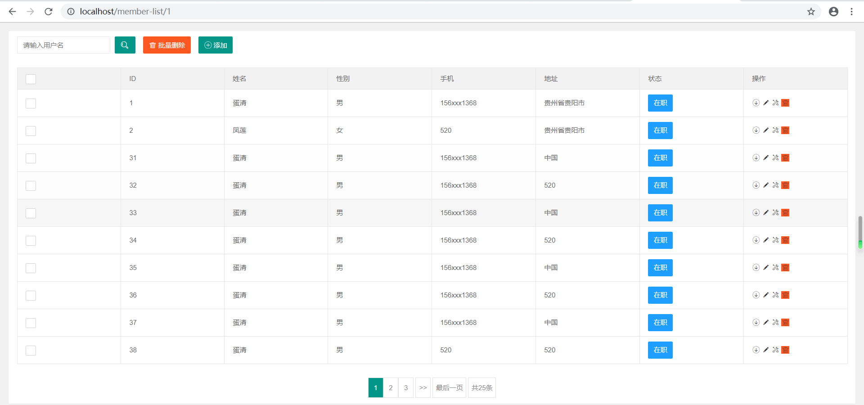Screen dimensions: 864x405
Task: Click download arrow icon in row 32
Action: pos(756,185)
